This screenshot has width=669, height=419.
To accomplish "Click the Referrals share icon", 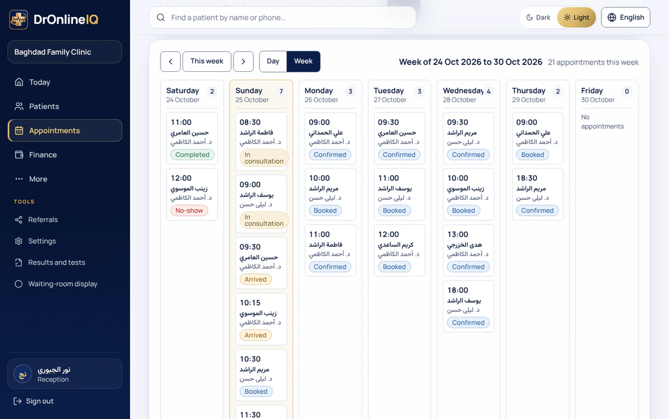I will 18,219.
